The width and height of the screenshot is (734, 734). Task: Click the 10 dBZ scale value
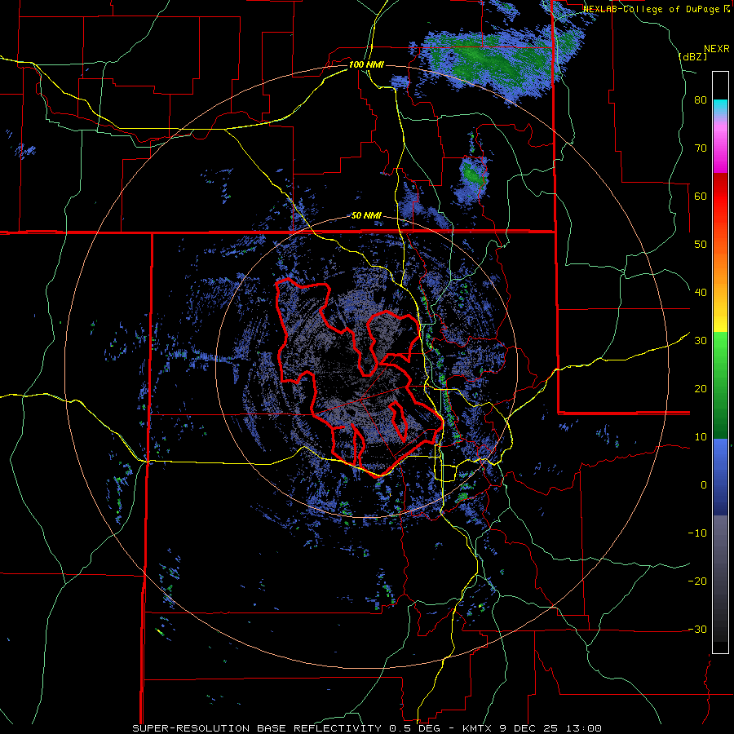click(701, 437)
